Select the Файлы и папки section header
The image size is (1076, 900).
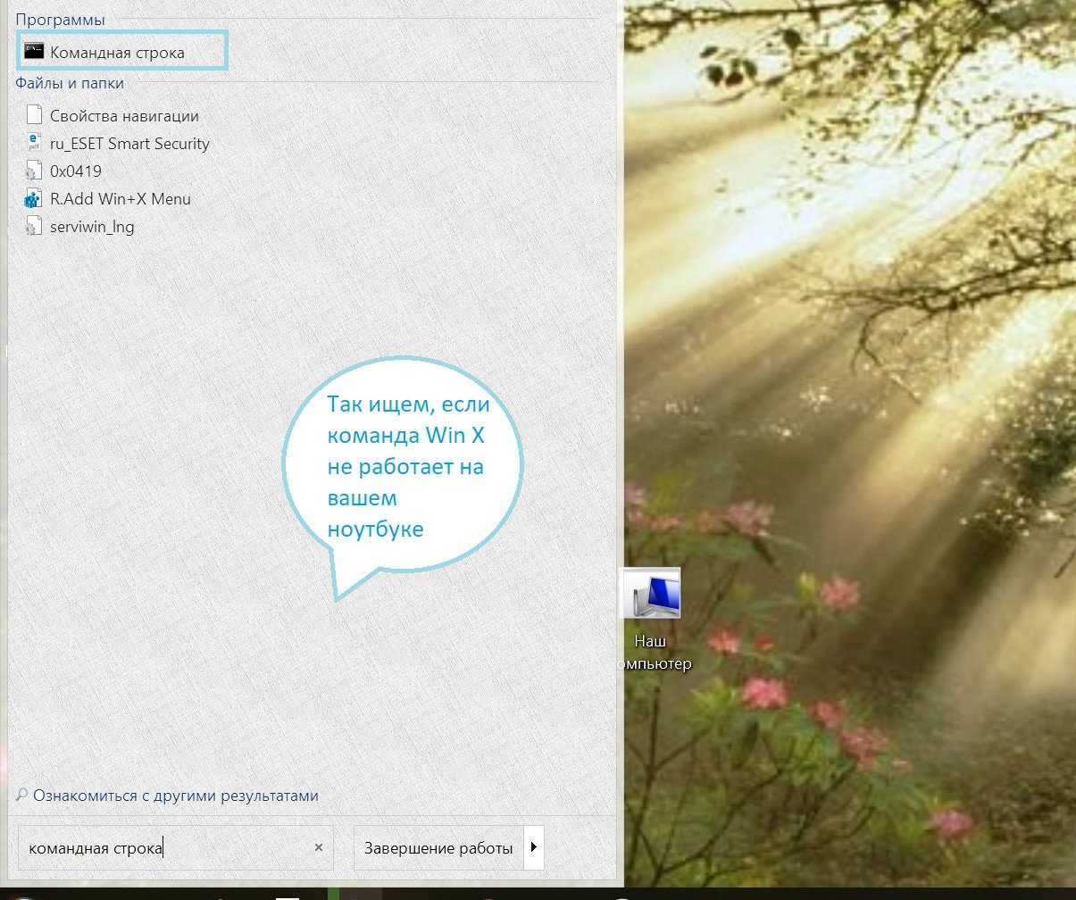[70, 83]
